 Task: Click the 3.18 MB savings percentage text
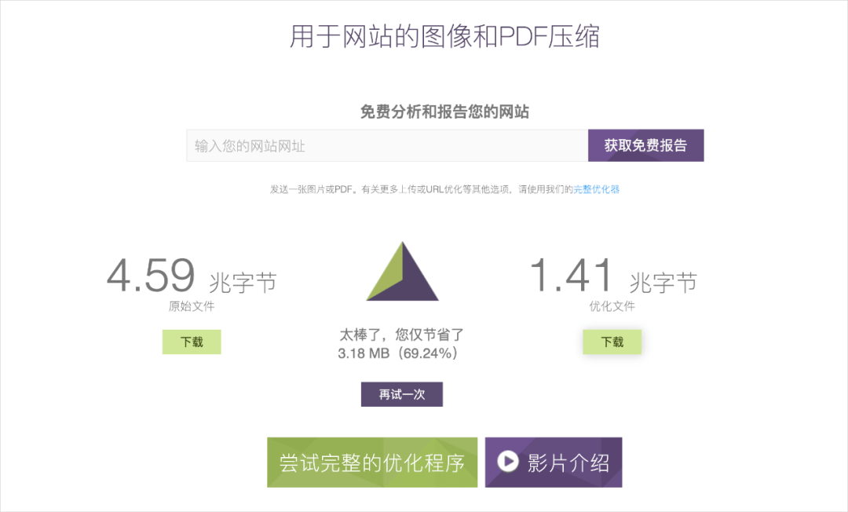tap(401, 355)
